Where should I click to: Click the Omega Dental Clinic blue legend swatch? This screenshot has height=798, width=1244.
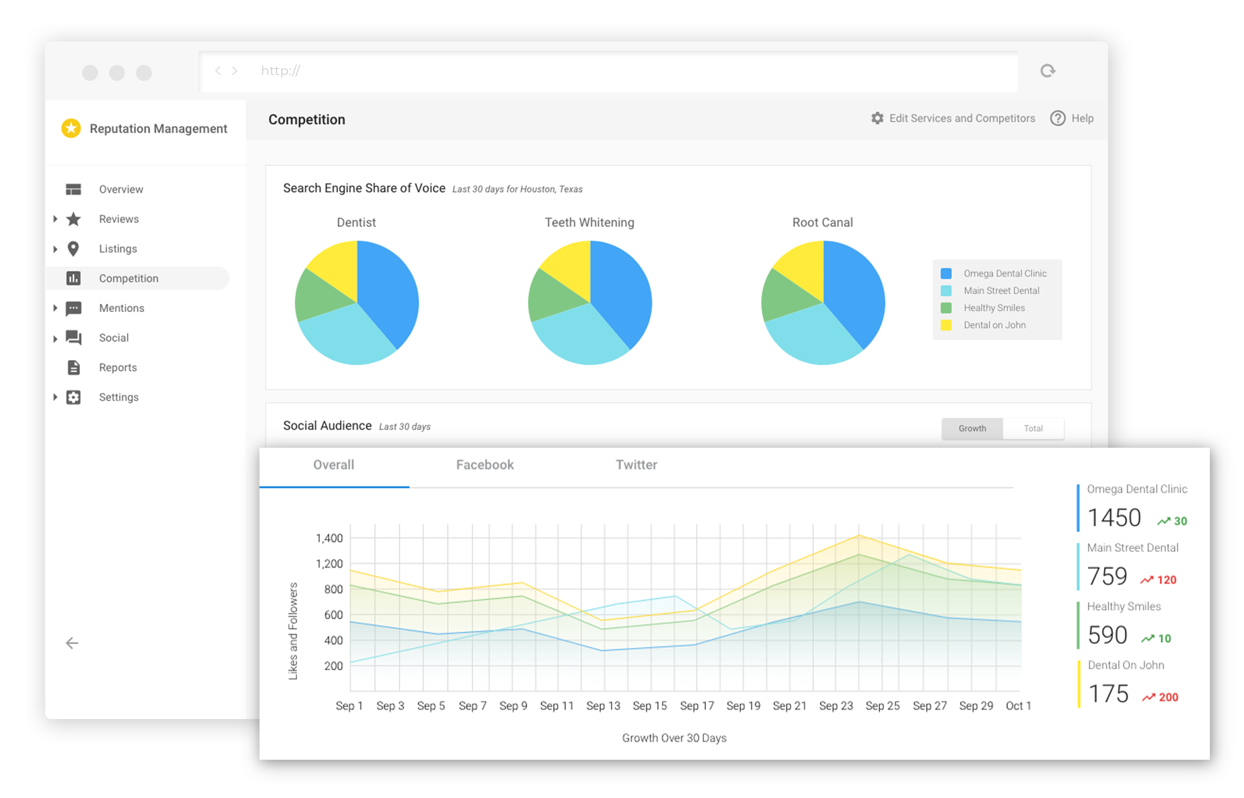946,274
